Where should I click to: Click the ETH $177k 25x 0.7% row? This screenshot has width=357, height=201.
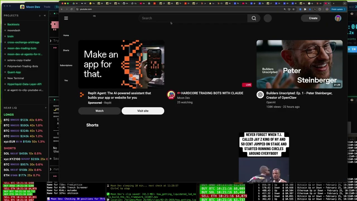23,175
